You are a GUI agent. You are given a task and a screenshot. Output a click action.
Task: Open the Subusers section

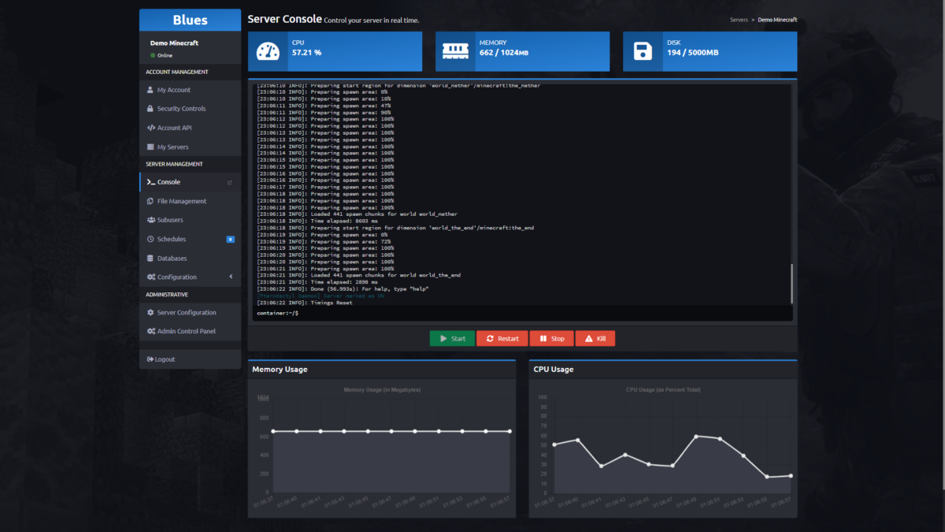(170, 220)
